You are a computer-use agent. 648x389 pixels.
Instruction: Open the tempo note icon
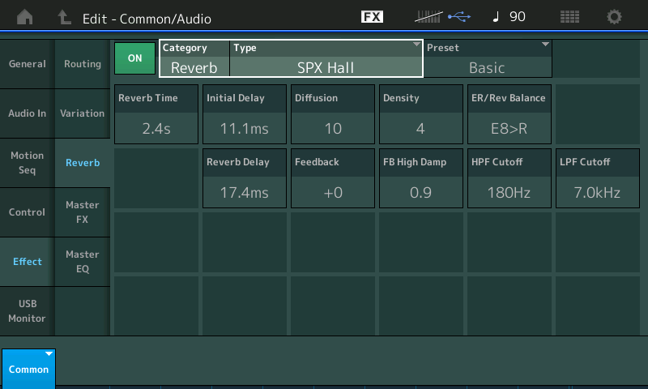[496, 17]
